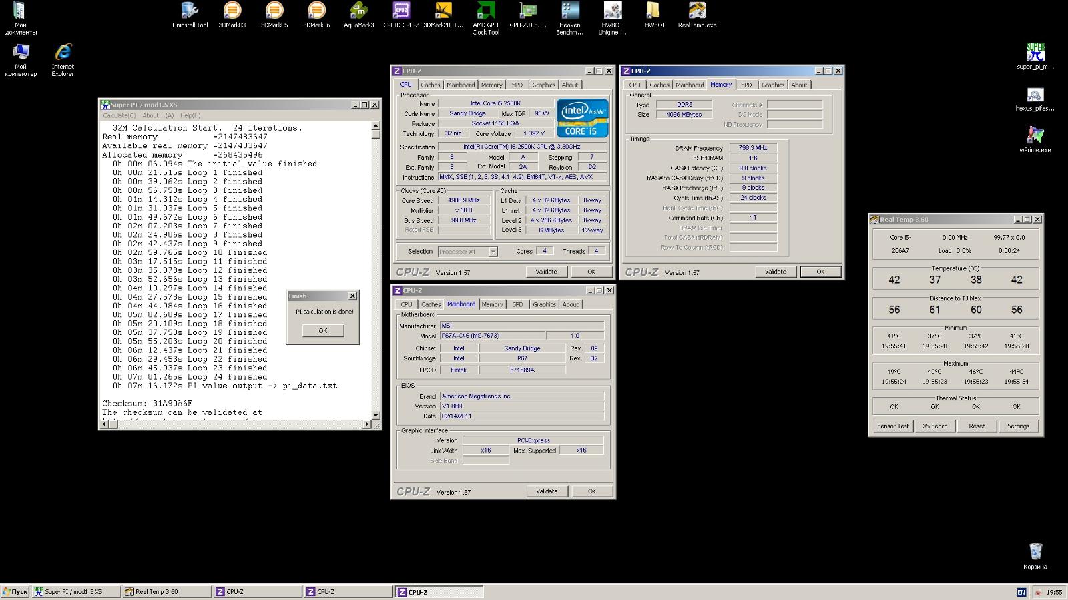Open the Recycle Bin icon

[x=1035, y=556]
